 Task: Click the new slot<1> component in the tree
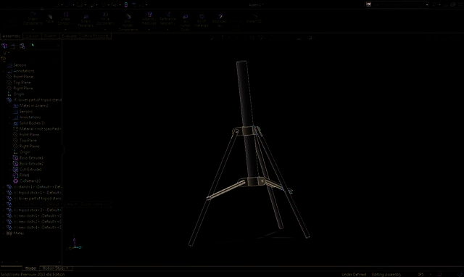click(x=34, y=216)
